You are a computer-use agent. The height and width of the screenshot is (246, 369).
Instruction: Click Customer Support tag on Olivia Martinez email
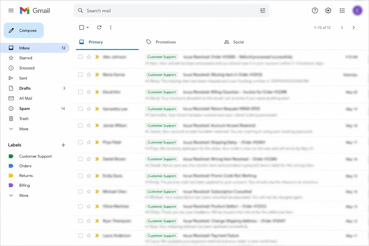162,206
